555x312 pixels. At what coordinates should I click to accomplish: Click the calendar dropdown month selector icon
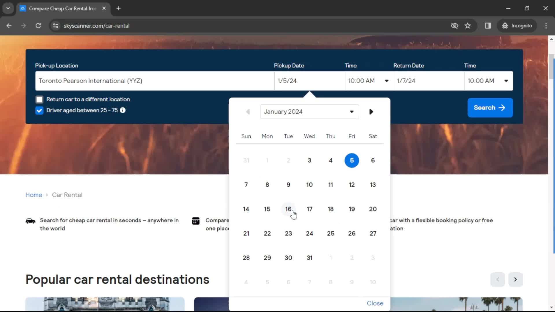(x=352, y=112)
